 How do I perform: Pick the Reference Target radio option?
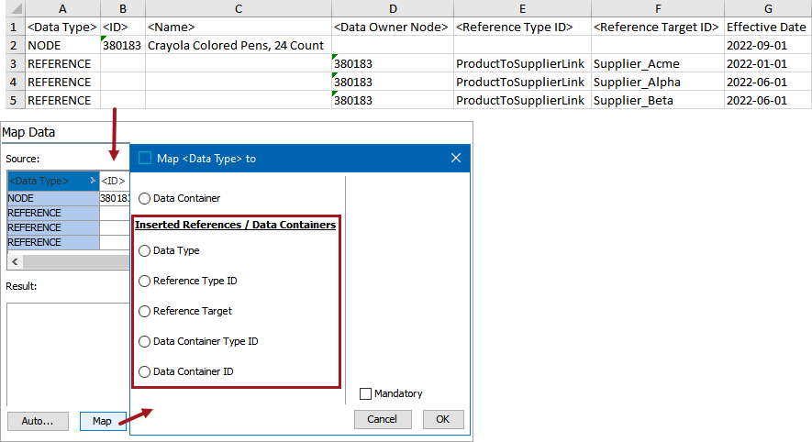(x=144, y=311)
